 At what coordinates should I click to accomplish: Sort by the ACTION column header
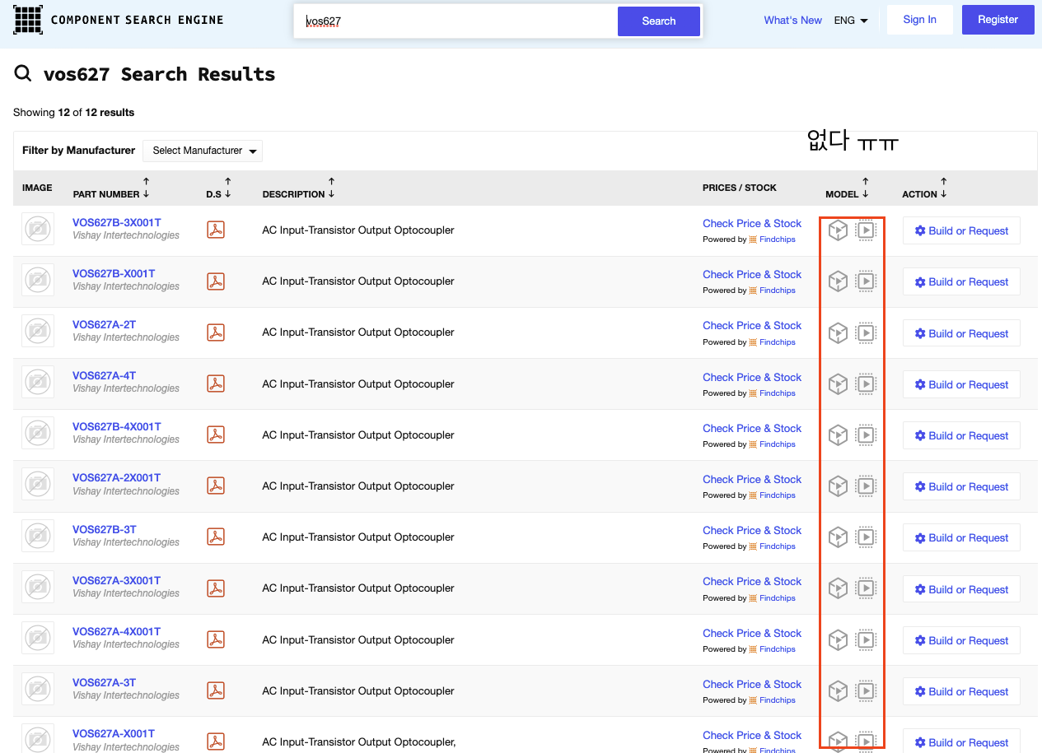click(x=925, y=188)
